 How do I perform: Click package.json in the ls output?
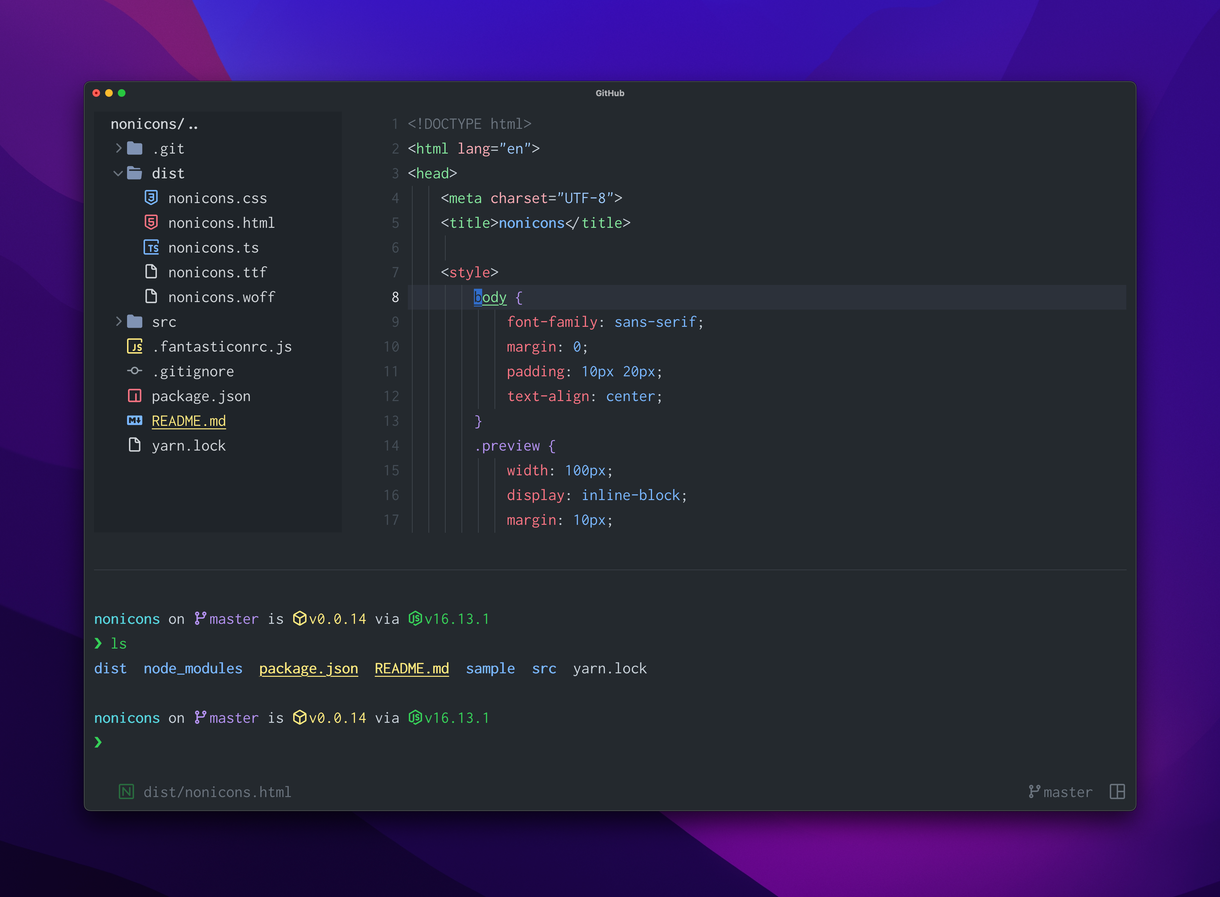tap(309, 669)
